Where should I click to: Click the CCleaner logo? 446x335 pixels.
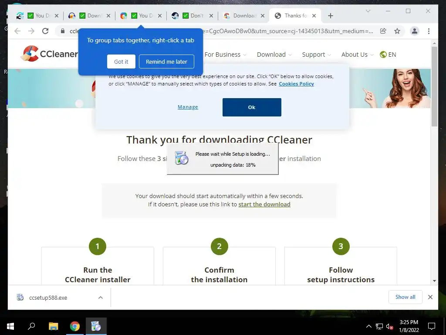[x=49, y=54]
